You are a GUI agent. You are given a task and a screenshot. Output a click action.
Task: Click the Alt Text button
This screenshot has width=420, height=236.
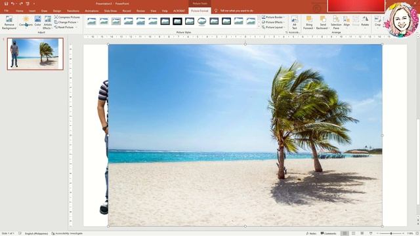pos(295,22)
